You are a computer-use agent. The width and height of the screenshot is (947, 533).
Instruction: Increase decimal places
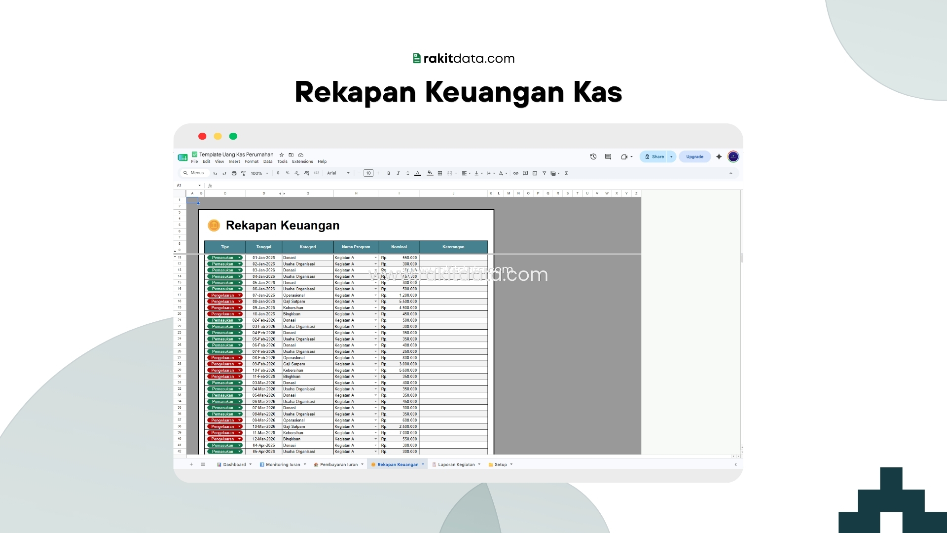307,173
